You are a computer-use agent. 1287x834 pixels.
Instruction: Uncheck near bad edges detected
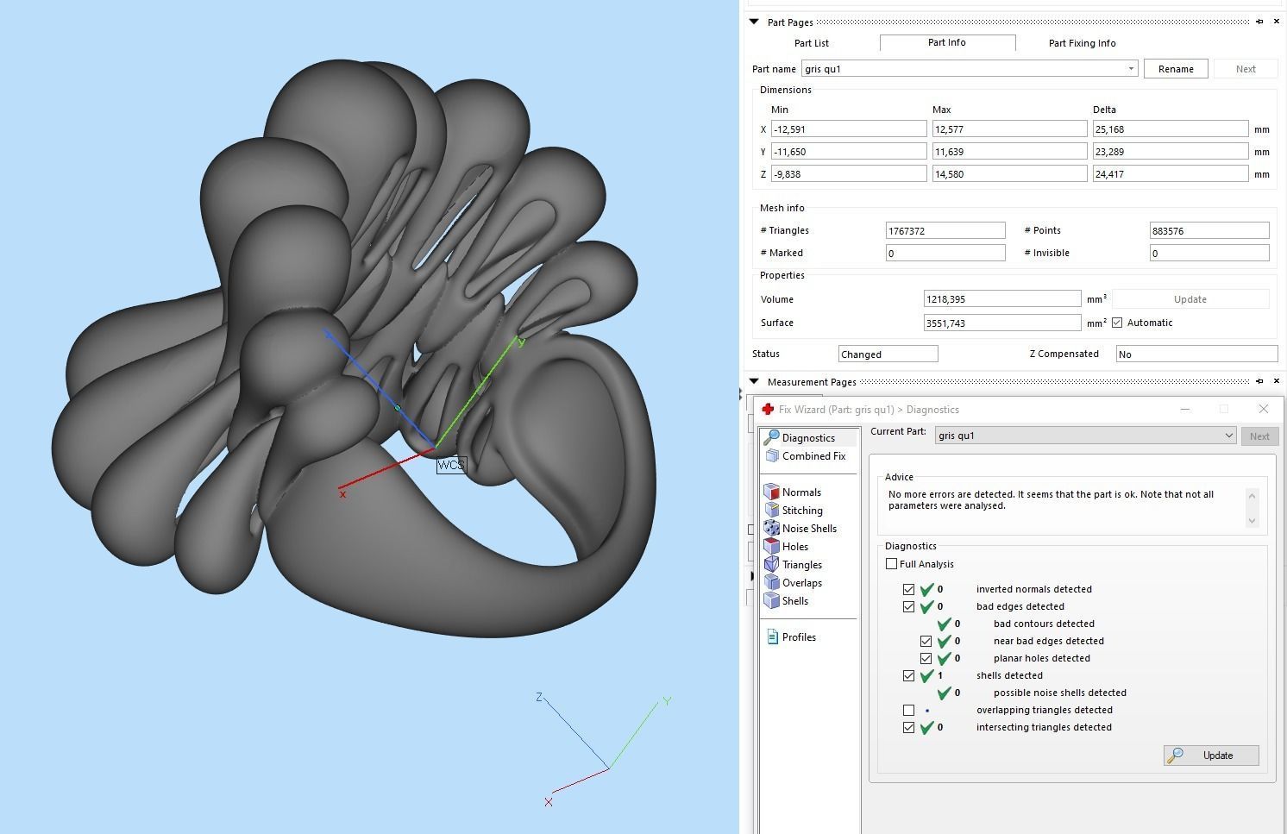click(926, 642)
